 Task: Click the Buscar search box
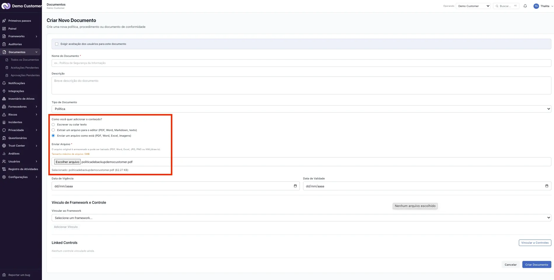click(506, 6)
